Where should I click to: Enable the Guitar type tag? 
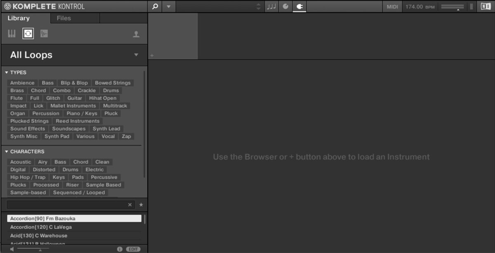click(75, 98)
